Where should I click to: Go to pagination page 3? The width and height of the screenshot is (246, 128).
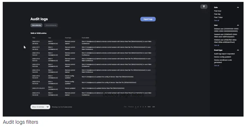(x=141, y=107)
